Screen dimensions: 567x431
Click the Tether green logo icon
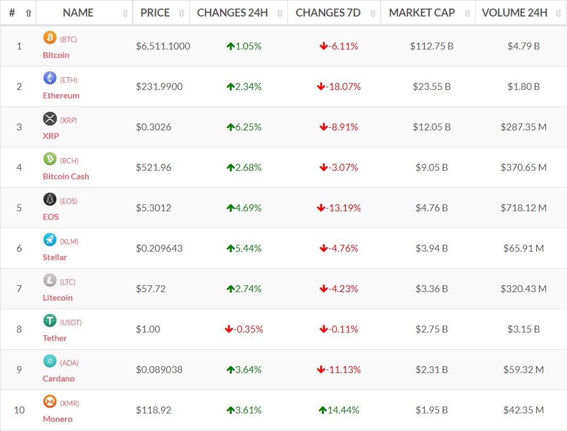point(50,320)
